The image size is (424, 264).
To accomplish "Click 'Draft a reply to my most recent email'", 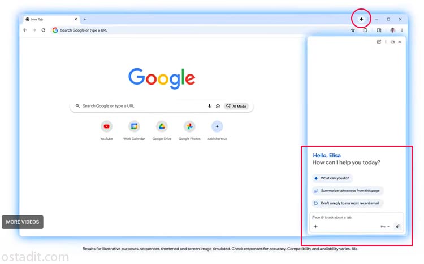I will pyautogui.click(x=346, y=203).
